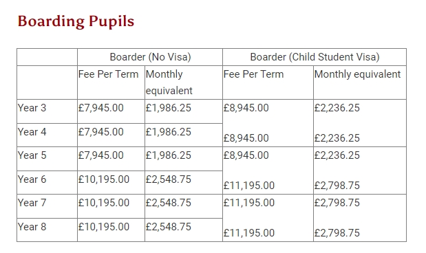This screenshot has width=426, height=253.
Task: Click the Year 7 row label
Action: click(32, 203)
